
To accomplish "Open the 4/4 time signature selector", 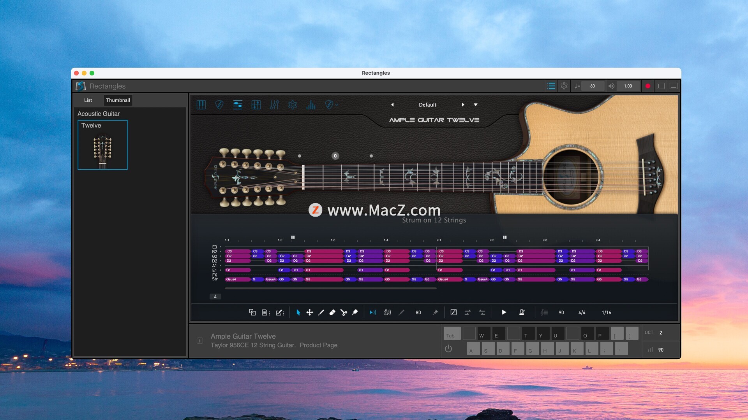I will tap(582, 312).
